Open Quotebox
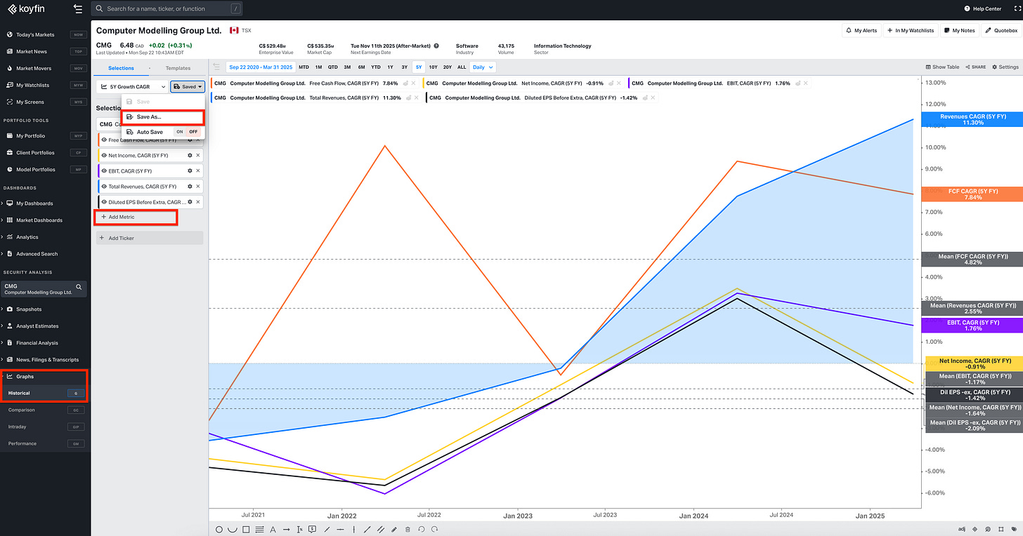The height and width of the screenshot is (536, 1023). point(1001,31)
